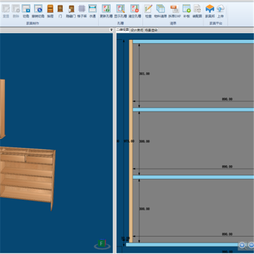Click 拆单DXF export button

click(174, 10)
